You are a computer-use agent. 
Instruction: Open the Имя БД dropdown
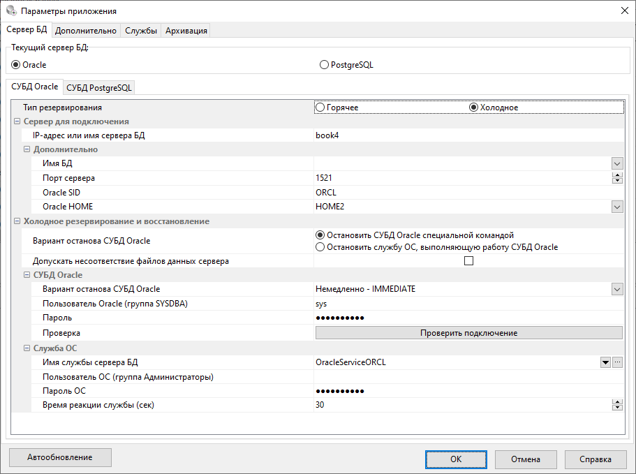(x=617, y=164)
